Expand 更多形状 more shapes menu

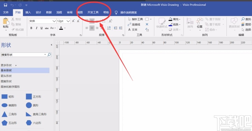coord(9,65)
